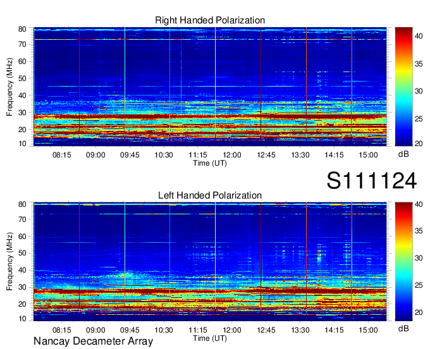Click the 30 dB tick on Left Handed color bar
The width and height of the screenshot is (430, 349).
pyautogui.click(x=419, y=258)
